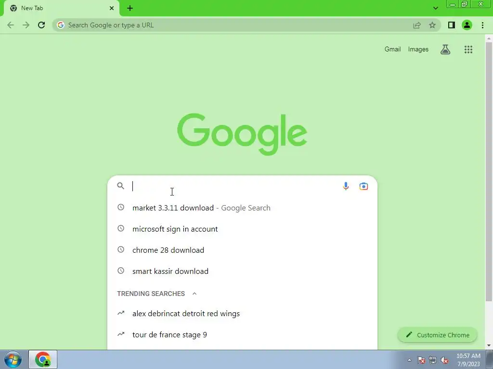493x369 pixels.
Task: Open Search Labs flask icon
Action: (x=445, y=49)
